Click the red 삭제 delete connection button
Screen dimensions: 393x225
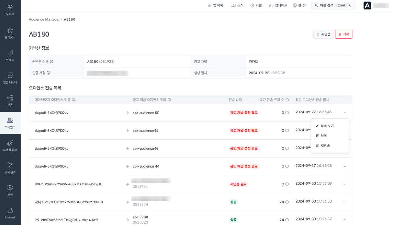[344, 34]
